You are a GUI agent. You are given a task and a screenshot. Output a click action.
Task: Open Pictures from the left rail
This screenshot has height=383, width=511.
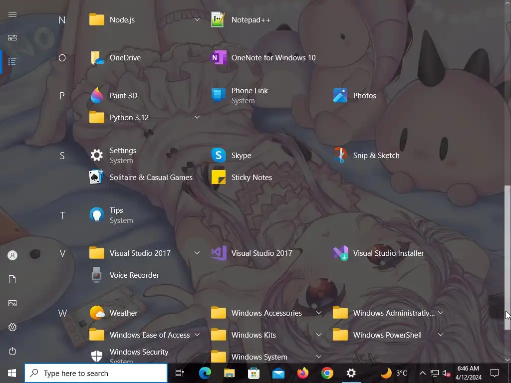tap(12, 303)
